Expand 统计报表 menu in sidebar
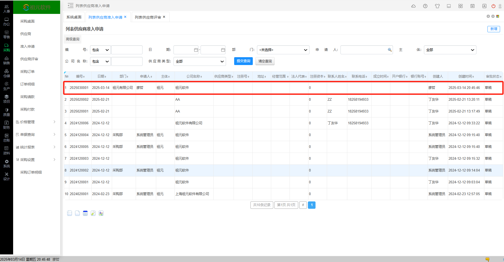 click(x=36, y=147)
